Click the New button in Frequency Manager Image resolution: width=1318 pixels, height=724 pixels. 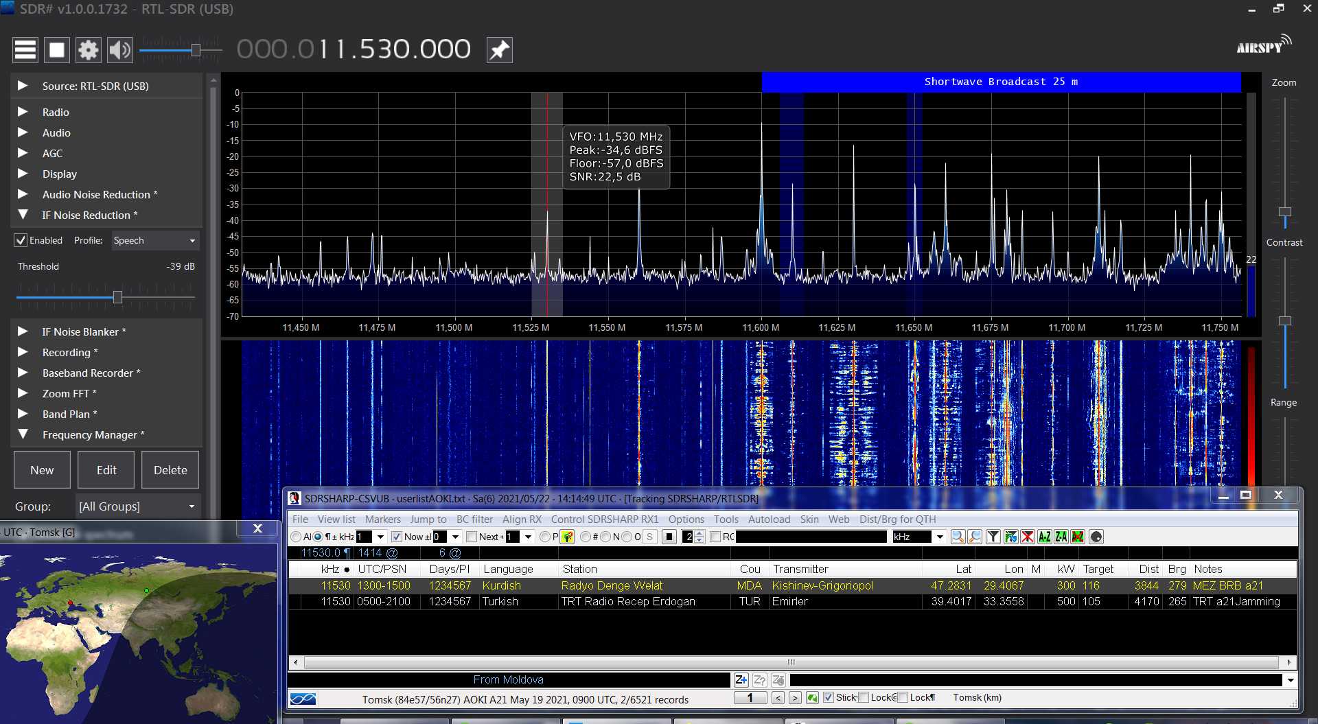(x=42, y=470)
